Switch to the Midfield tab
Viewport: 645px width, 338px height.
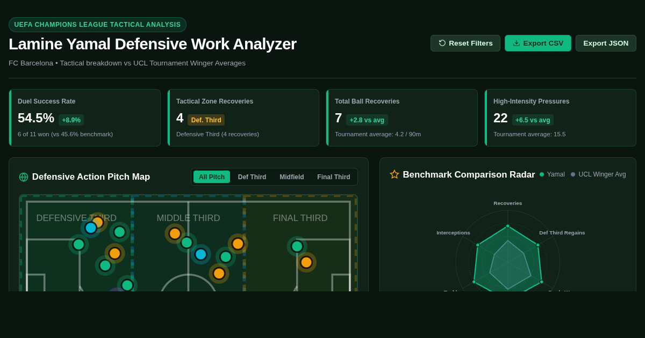292,177
